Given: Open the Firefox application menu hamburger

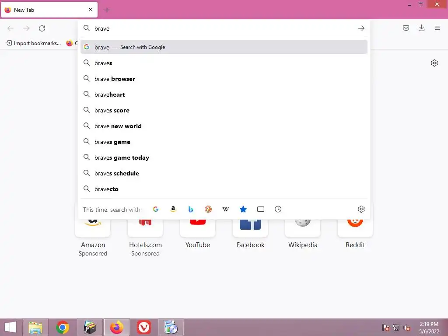Looking at the screenshot, I should [x=437, y=28].
